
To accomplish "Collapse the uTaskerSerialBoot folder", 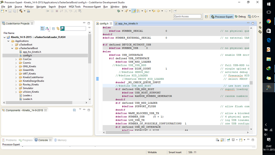I will click(x=12, y=48).
